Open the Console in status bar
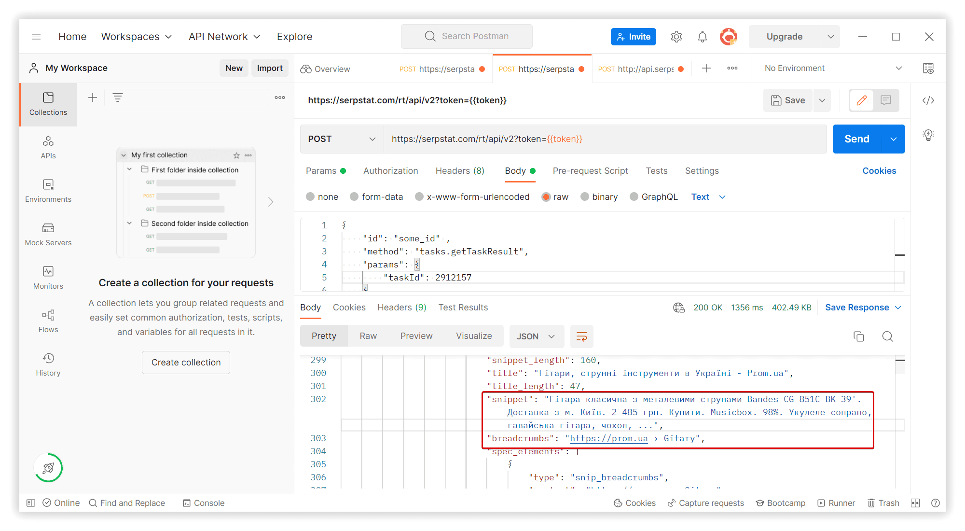 pos(204,503)
